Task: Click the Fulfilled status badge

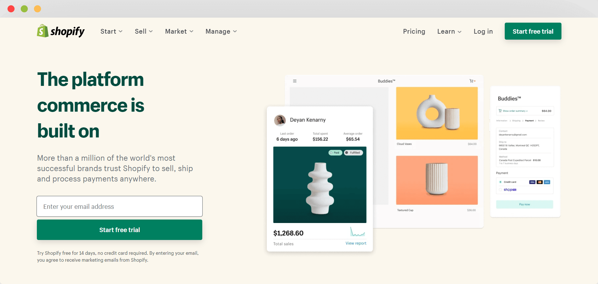Action: point(354,153)
